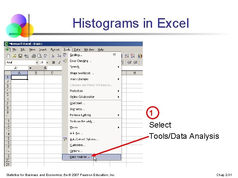Open the Insert menu
Viewport: 238px width, 178px height.
point(43,49)
